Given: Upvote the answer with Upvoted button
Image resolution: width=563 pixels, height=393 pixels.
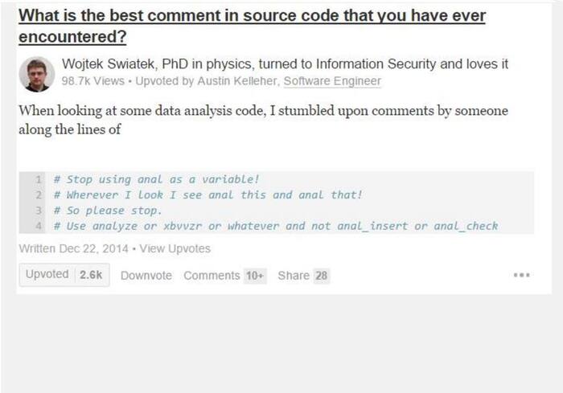Looking at the screenshot, I should 47,275.
